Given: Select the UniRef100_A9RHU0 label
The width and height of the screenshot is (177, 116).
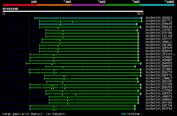Looking at the screenshot, I should coord(159,100).
